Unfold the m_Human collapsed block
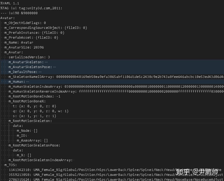The width and height of the screenshot is (224, 181). (28, 82)
